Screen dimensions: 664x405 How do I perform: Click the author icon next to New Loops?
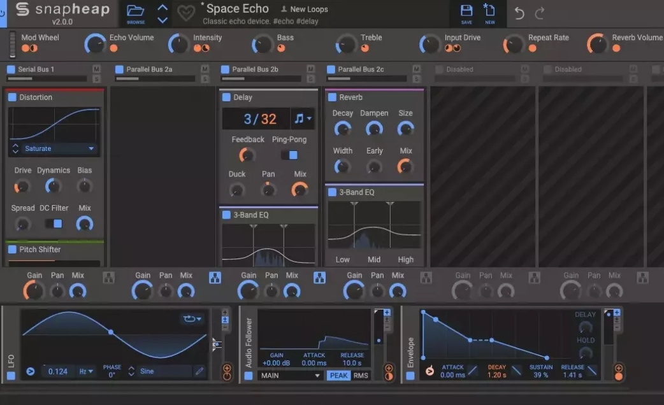pos(284,9)
